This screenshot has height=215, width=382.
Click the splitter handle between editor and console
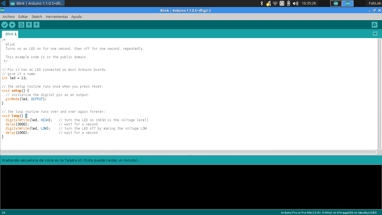coord(191,155)
